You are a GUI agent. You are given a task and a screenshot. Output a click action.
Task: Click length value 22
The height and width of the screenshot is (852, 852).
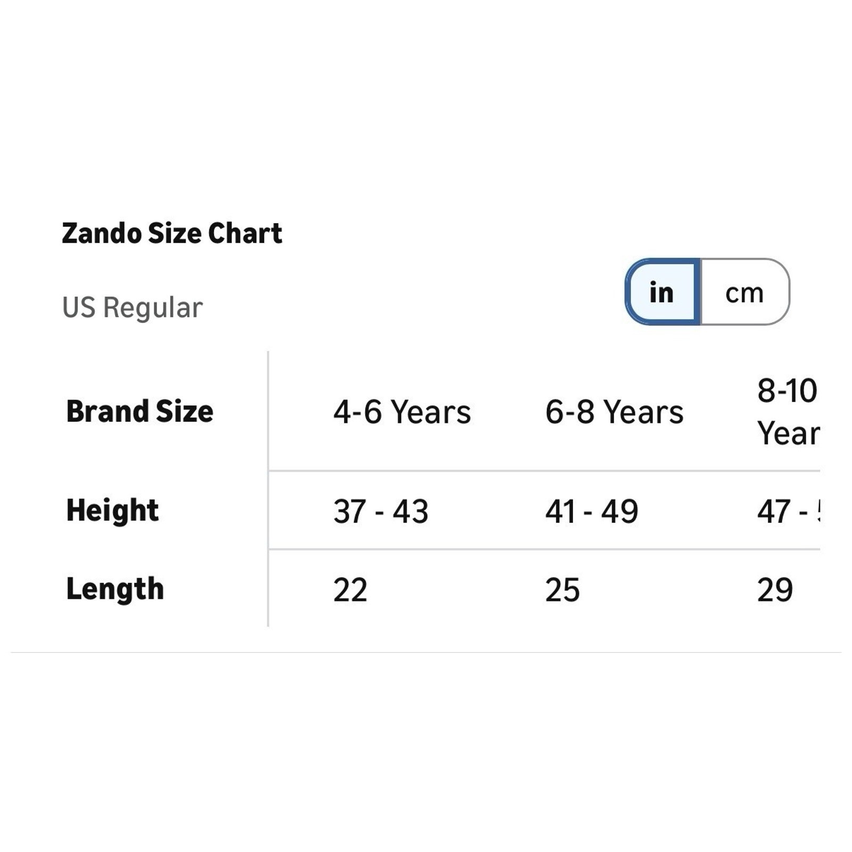[x=350, y=589]
